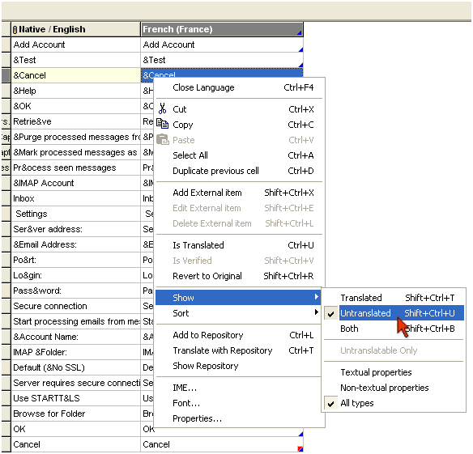473x454 pixels.
Task: Select the native &Help cell
Action: [x=75, y=91]
